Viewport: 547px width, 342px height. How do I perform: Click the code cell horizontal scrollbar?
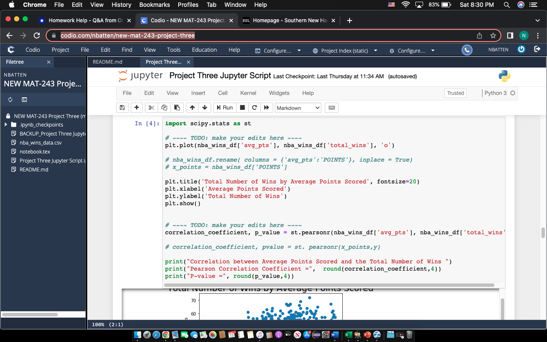click(x=330, y=285)
